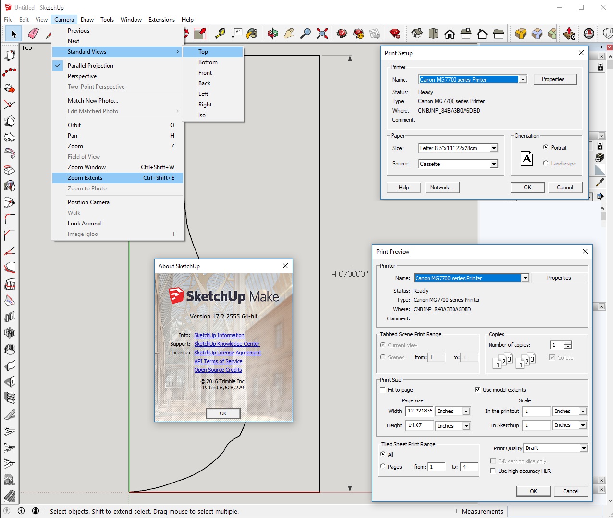Open Height units dropdown
The height and width of the screenshot is (518, 613).
(466, 426)
